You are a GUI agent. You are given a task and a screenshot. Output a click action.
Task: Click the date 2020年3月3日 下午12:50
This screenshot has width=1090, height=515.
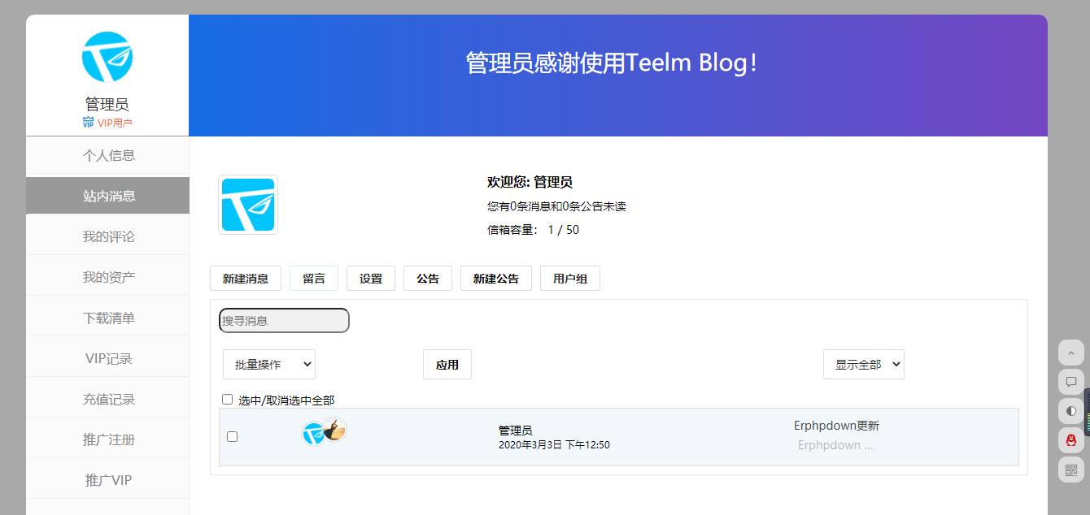554,445
